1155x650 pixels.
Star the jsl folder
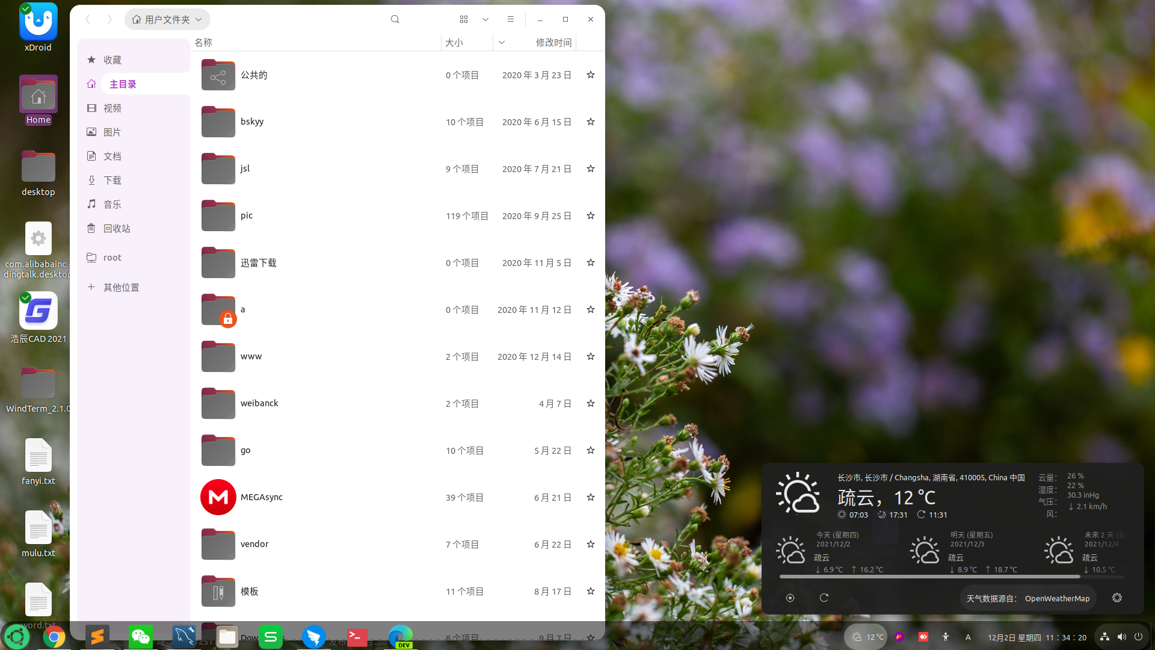(x=591, y=169)
